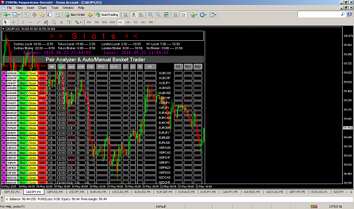Click the Zoom In magnifier icon

[x=150, y=15]
